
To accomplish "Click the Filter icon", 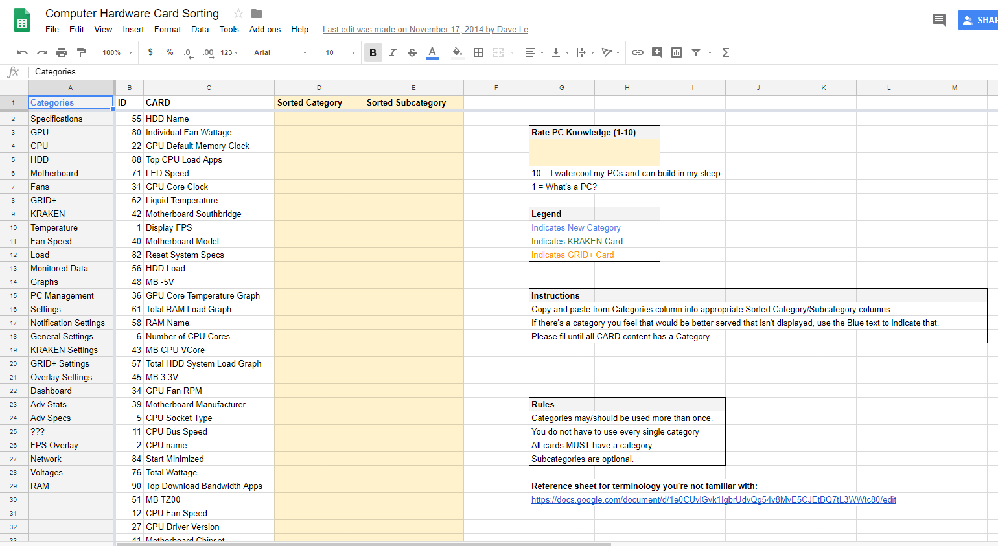I will tap(696, 52).
